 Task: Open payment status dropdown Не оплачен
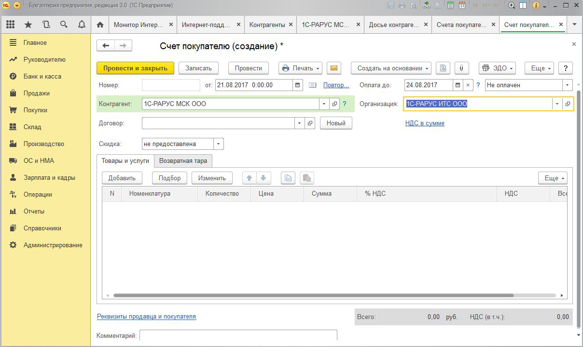click(568, 85)
